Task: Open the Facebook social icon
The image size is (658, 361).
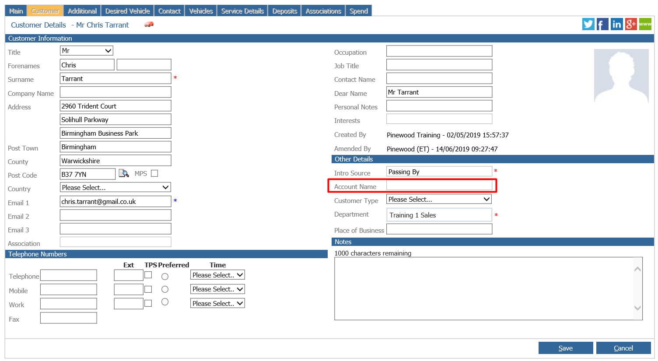Action: coord(602,24)
